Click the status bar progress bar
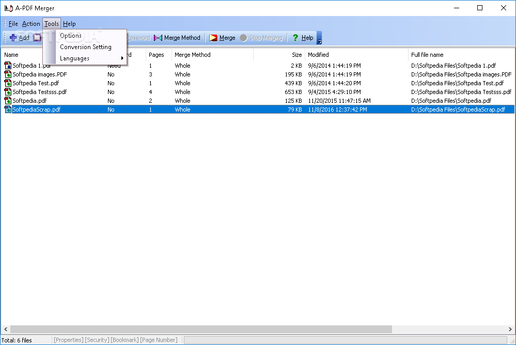The image size is (516, 345). pyautogui.click(x=345, y=340)
